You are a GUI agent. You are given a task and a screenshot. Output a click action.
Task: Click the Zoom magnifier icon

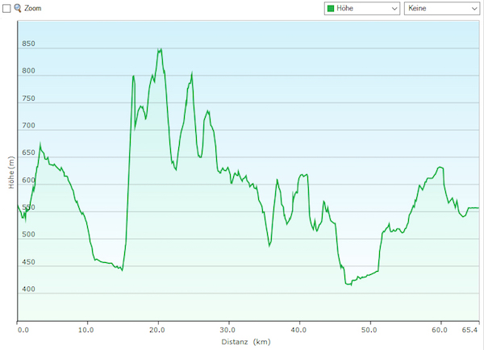click(x=18, y=8)
